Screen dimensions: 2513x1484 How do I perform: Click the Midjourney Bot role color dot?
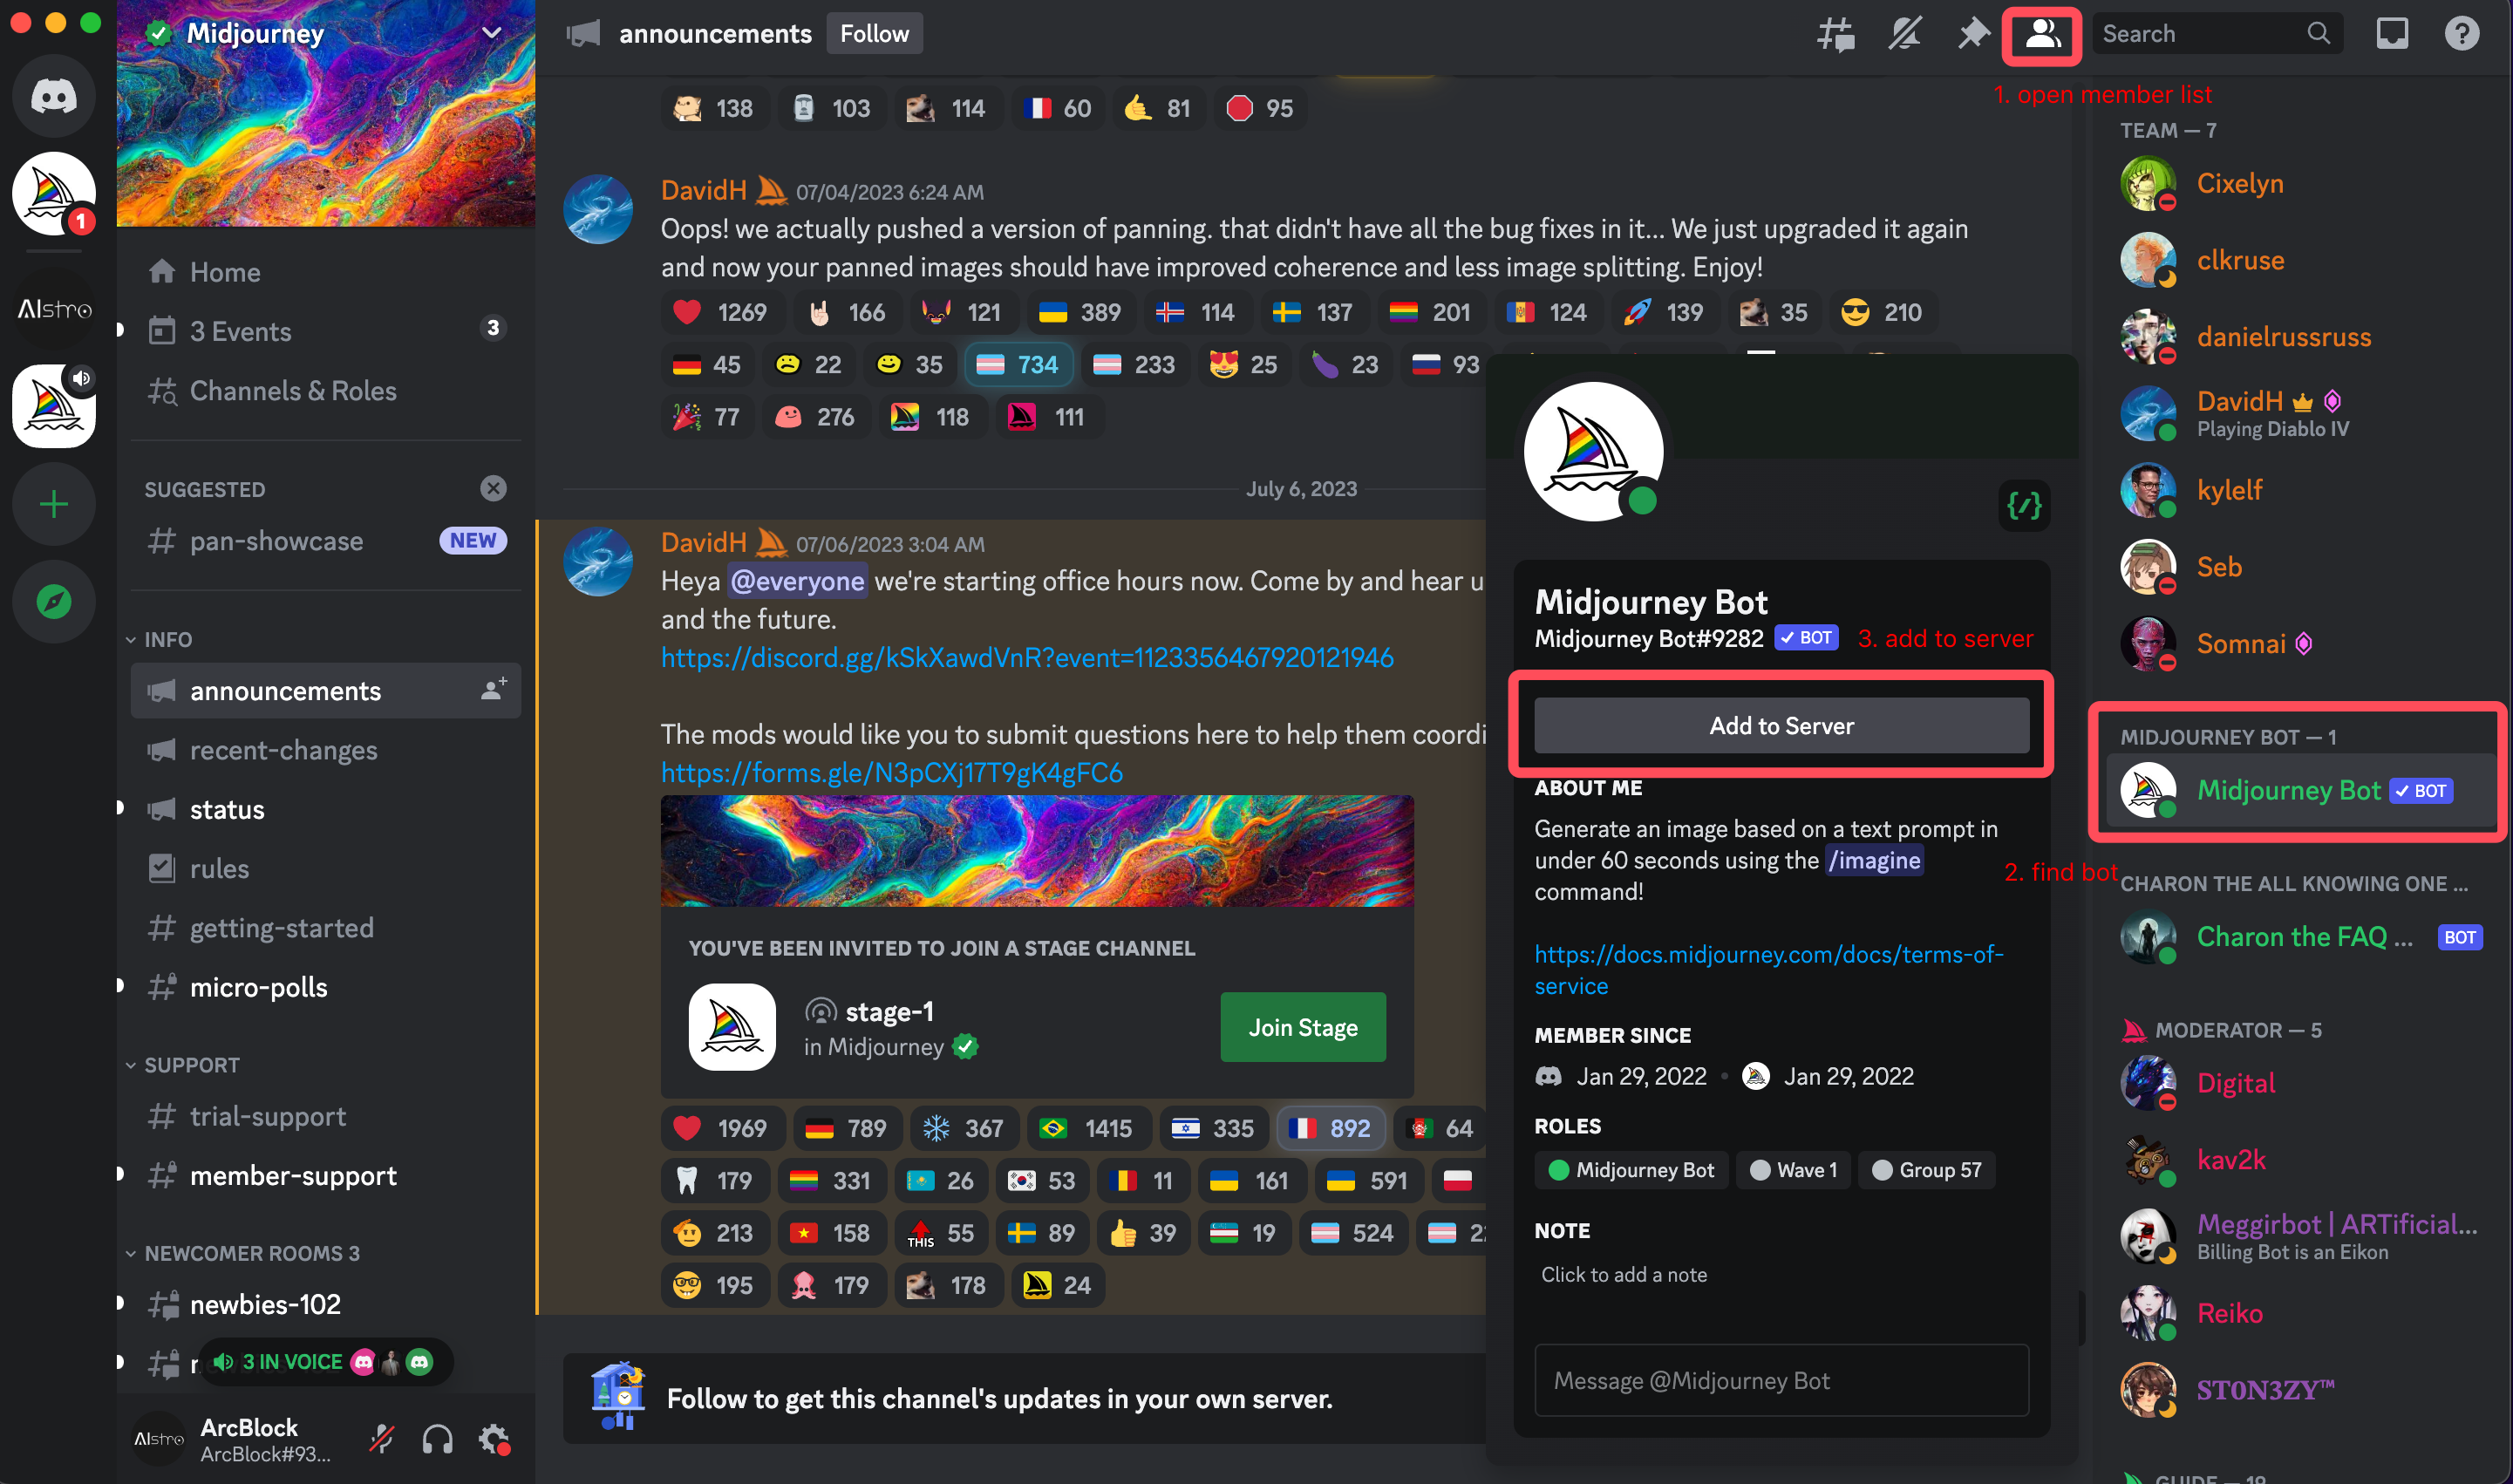pyautogui.click(x=1558, y=1170)
